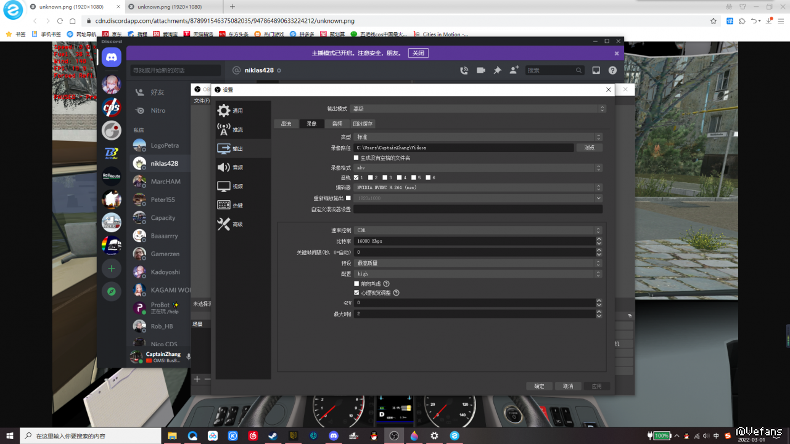This screenshot has width=790, height=444.
Task: Open the RailRoute server in Discord sidebar
Action: (112, 177)
